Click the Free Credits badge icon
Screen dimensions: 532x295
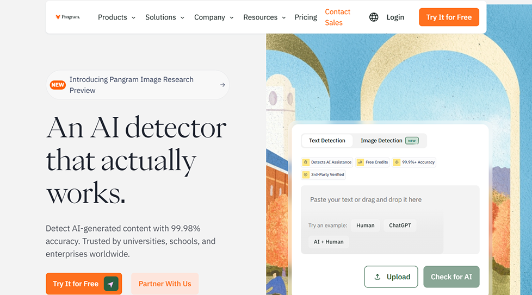coord(360,162)
